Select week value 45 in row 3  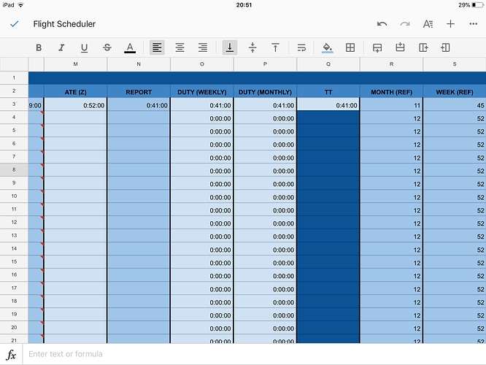[455, 105]
